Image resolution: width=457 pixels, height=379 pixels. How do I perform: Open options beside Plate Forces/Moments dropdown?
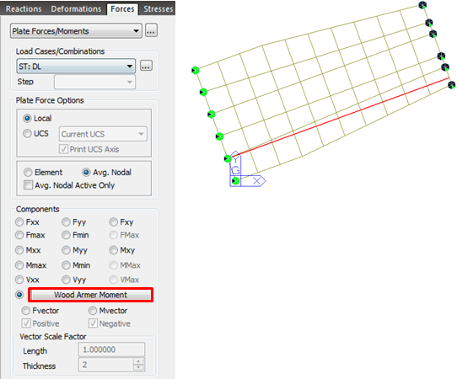151,30
